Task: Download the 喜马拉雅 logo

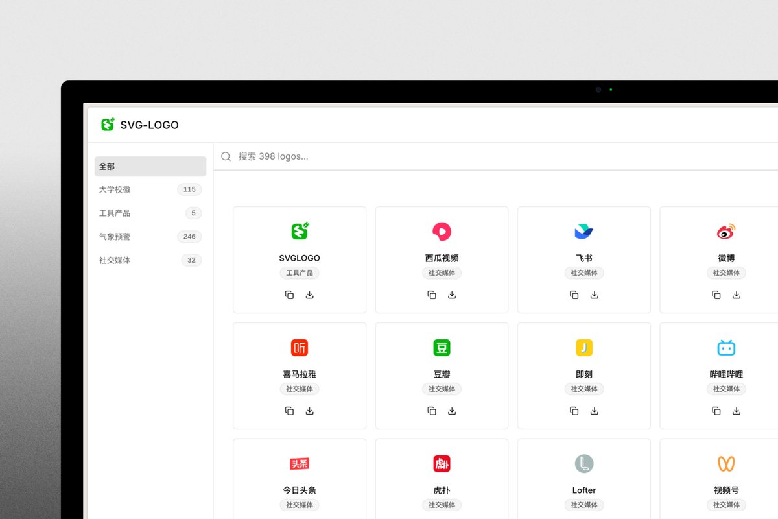Action: (x=310, y=411)
